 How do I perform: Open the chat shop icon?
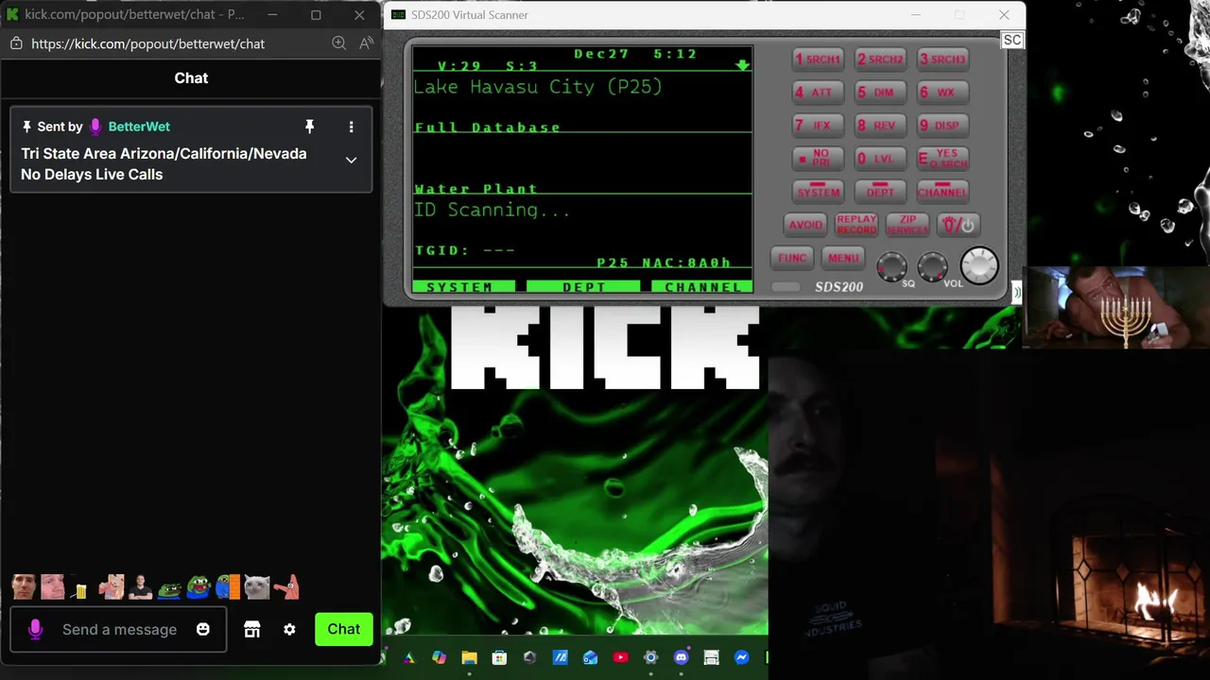(251, 629)
